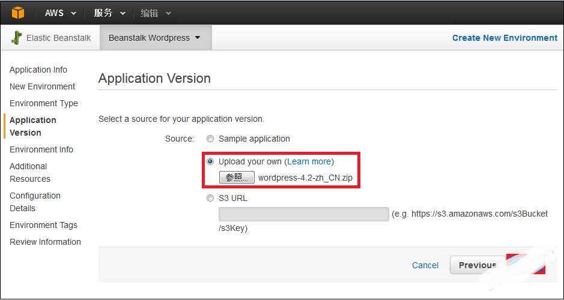
Task: Open Configuration Details step in sidebar
Action: (35, 202)
